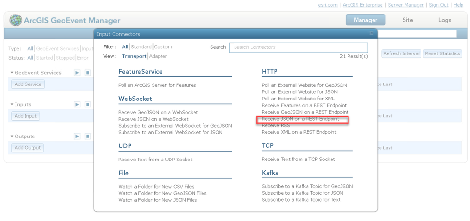Click Add Service button
The image size is (470, 221).
coord(28,84)
